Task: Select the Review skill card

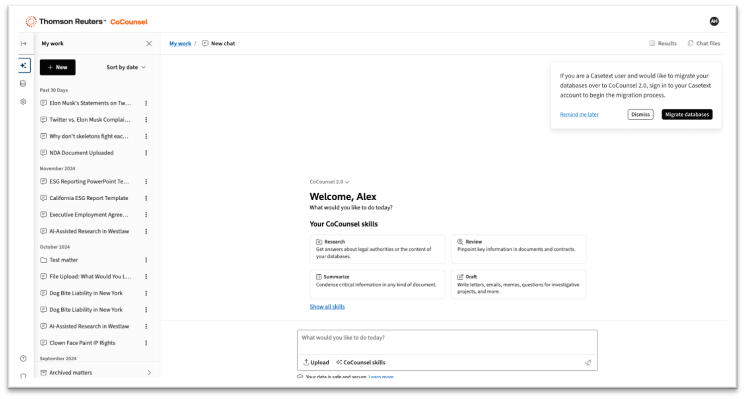Action: 519,249
